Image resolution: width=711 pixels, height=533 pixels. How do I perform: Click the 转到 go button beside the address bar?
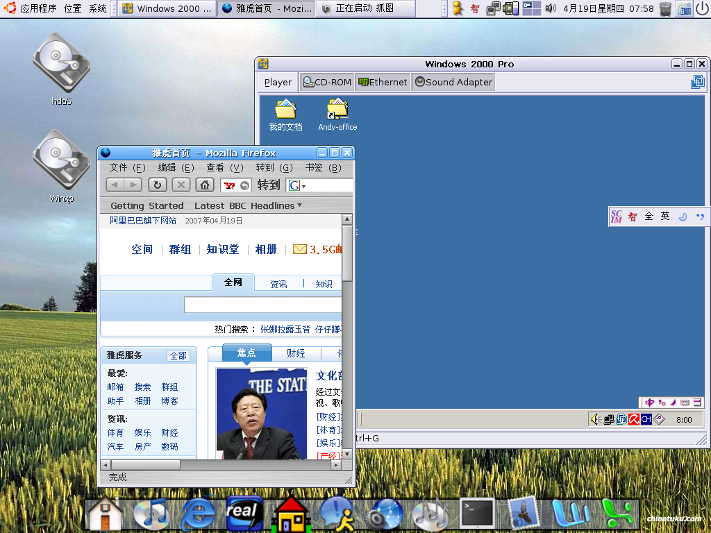click(269, 185)
